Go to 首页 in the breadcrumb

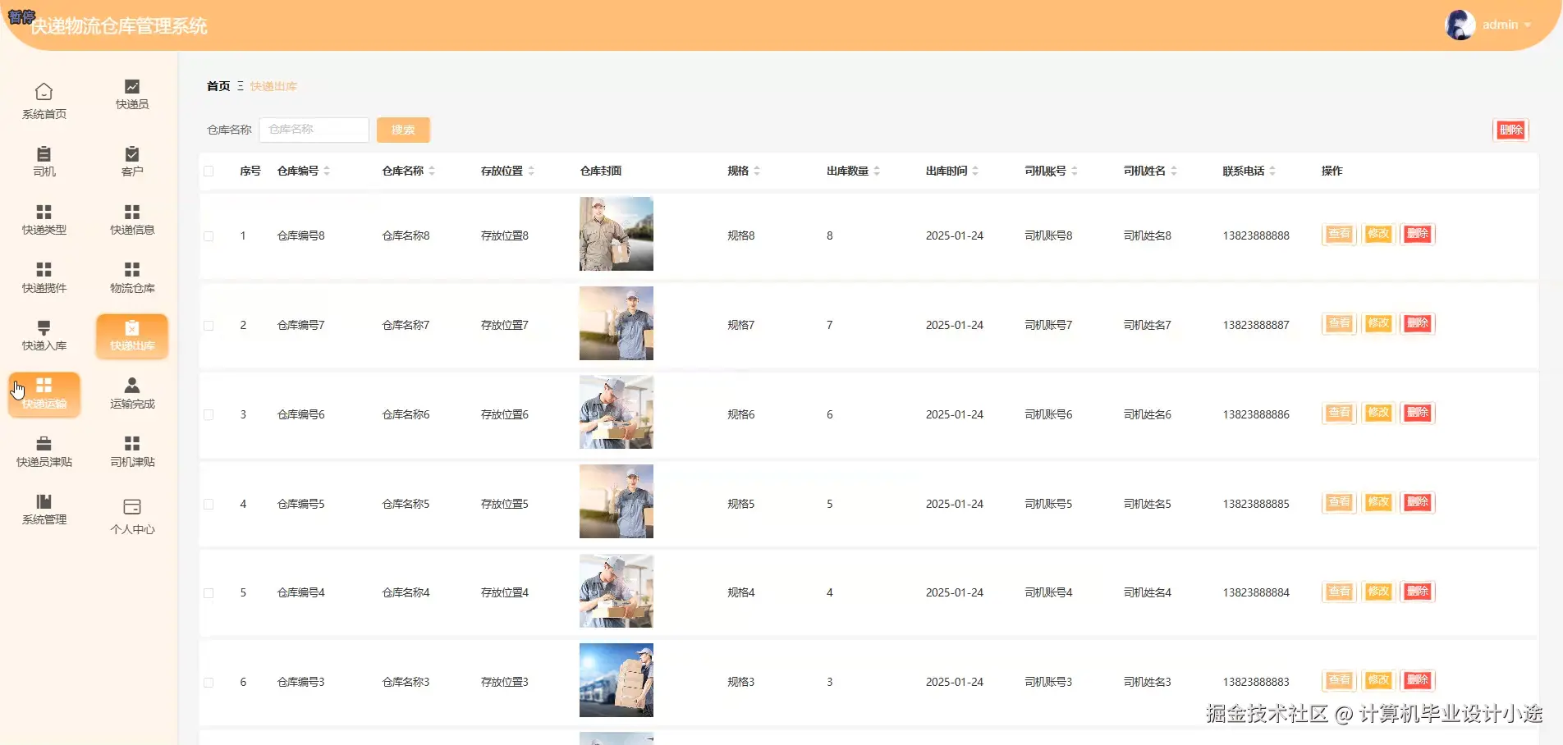coord(218,86)
